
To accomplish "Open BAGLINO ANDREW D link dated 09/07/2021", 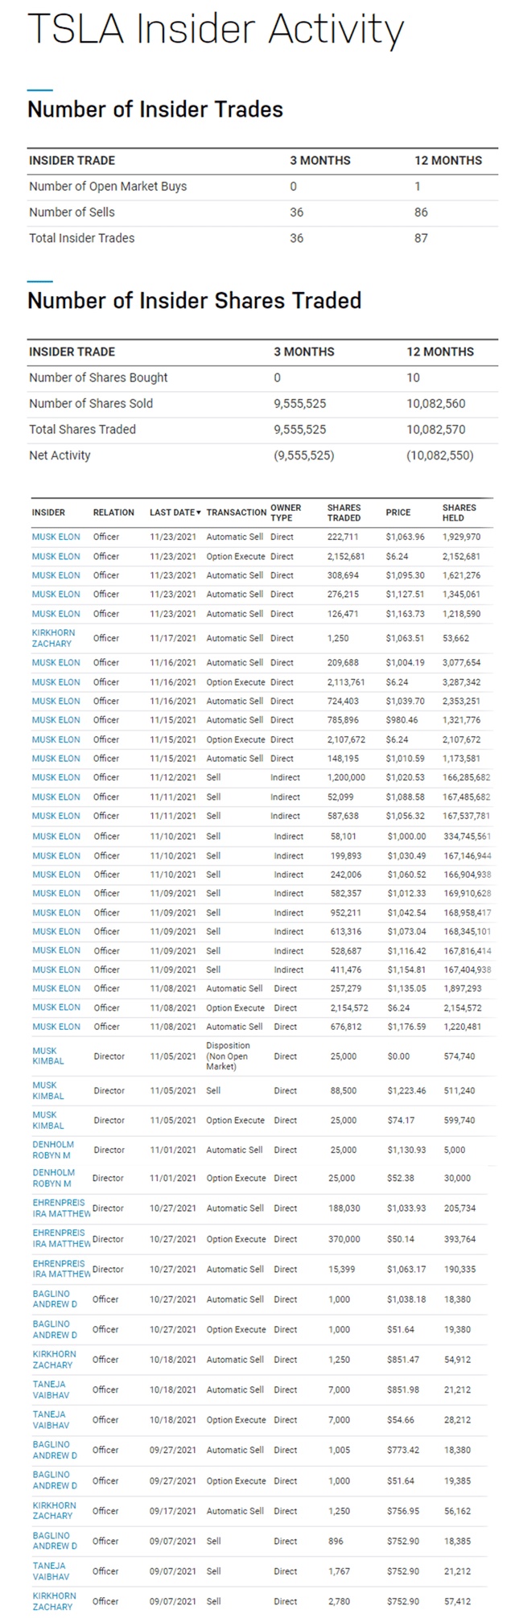I will pos(55,1541).
